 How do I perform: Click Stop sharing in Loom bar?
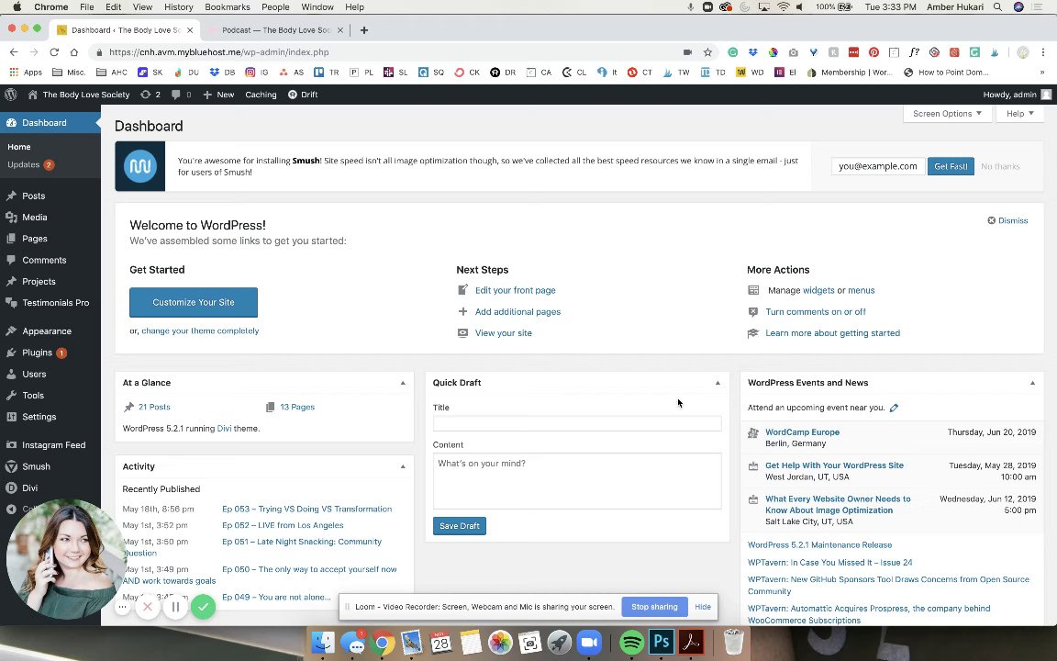654,607
